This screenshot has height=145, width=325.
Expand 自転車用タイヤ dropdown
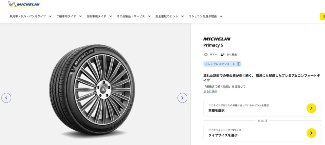tap(99, 16)
